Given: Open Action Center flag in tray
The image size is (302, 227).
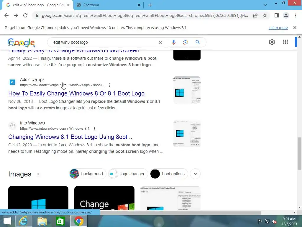Looking at the screenshot, I should 260,221.
